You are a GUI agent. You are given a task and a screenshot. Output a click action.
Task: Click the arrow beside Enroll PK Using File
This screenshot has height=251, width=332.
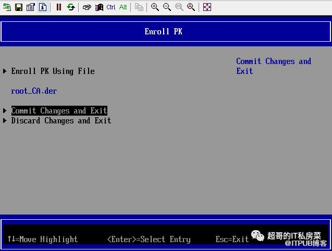(5, 71)
